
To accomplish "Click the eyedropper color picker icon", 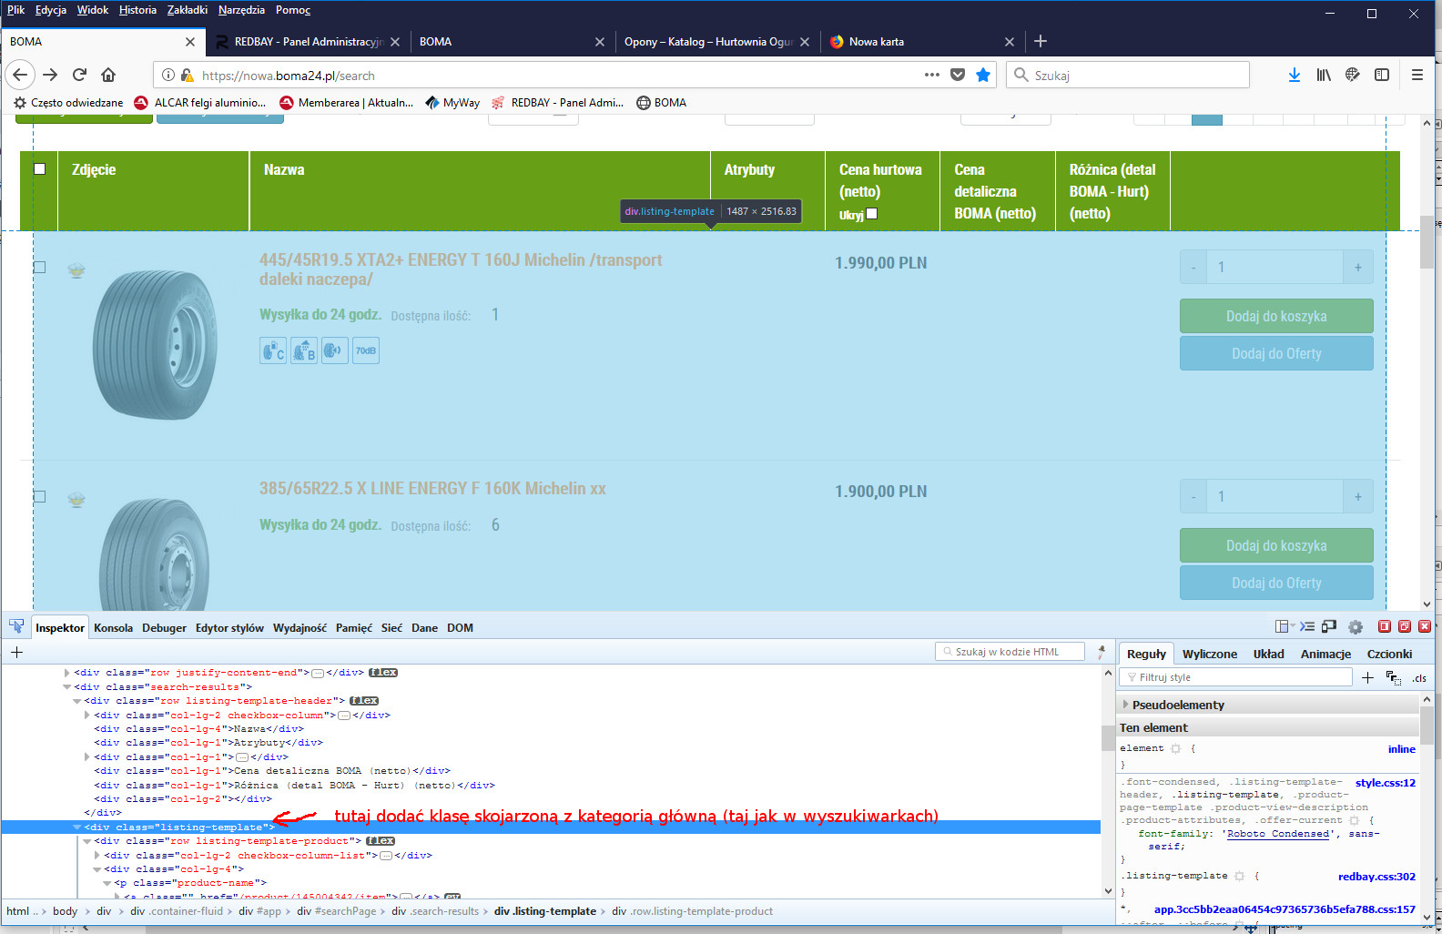I will click(x=1102, y=652).
